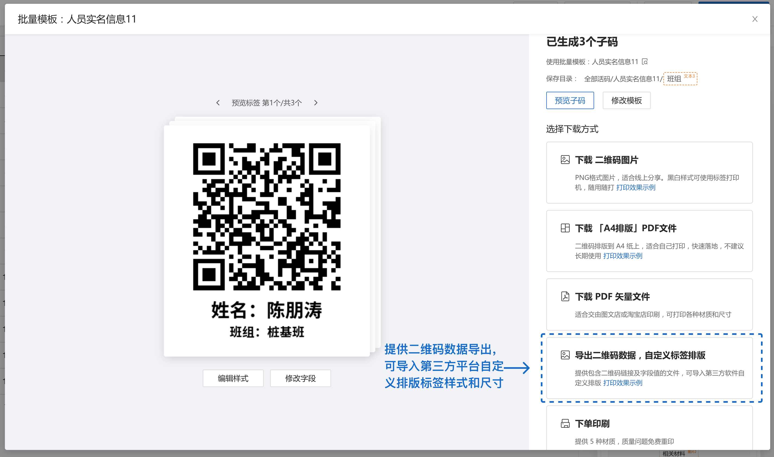Open 打印效果示例 link under 导出二维码数据

[623, 383]
